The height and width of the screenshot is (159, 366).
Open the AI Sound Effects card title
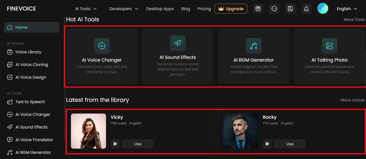[x=178, y=57]
